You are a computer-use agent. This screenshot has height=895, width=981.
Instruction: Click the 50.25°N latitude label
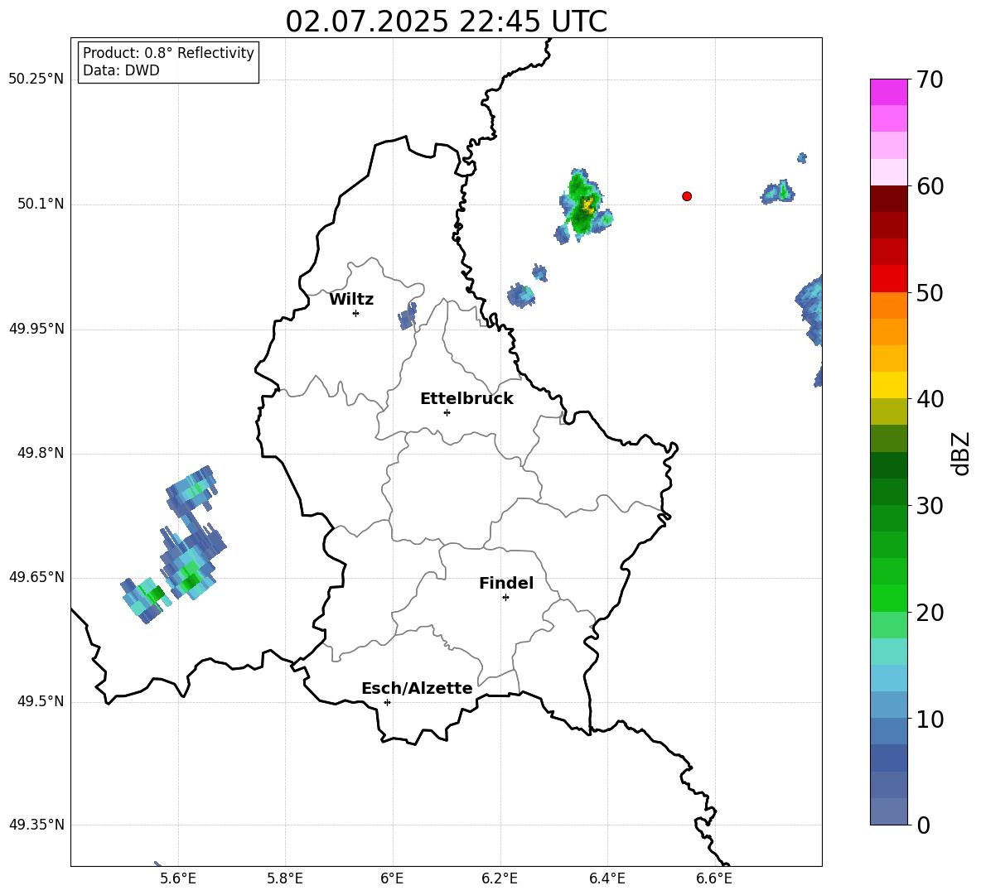[36, 79]
